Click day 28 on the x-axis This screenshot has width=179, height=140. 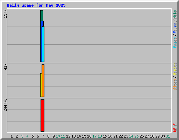point(152,136)
